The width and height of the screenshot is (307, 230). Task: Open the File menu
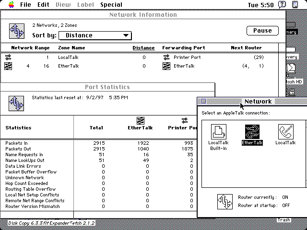[25, 4]
